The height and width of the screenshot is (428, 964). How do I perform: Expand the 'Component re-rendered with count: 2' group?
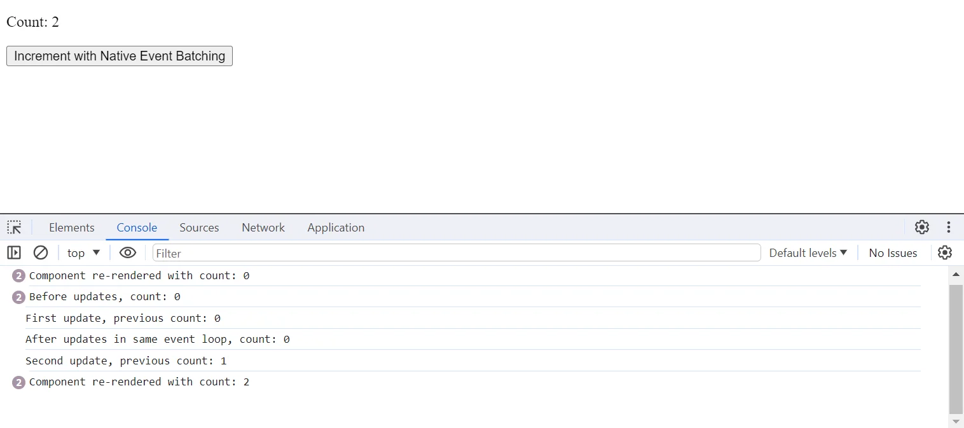tap(18, 382)
